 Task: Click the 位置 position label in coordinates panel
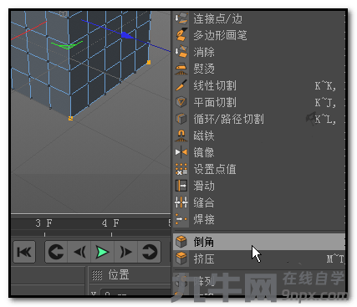(119, 274)
